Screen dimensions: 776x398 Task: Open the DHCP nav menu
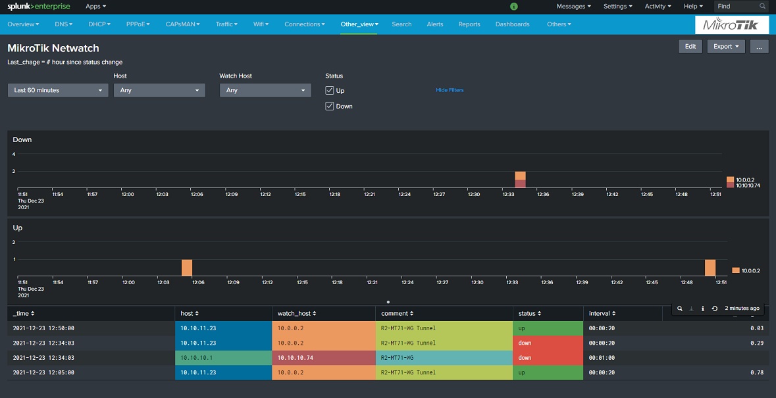(99, 24)
